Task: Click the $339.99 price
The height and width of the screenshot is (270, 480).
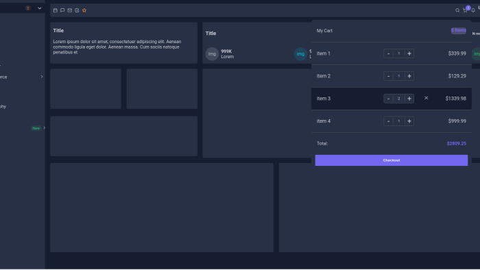Action: click(x=457, y=53)
